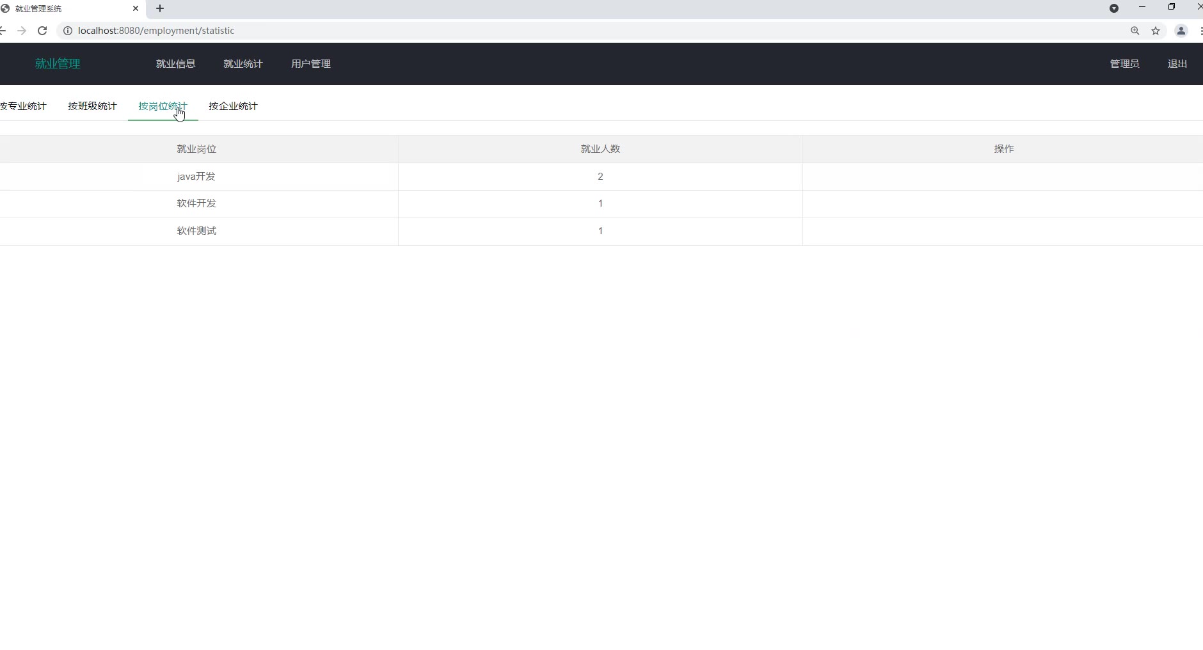Select the 按岗位统计 tab
1203x650 pixels.
point(163,106)
